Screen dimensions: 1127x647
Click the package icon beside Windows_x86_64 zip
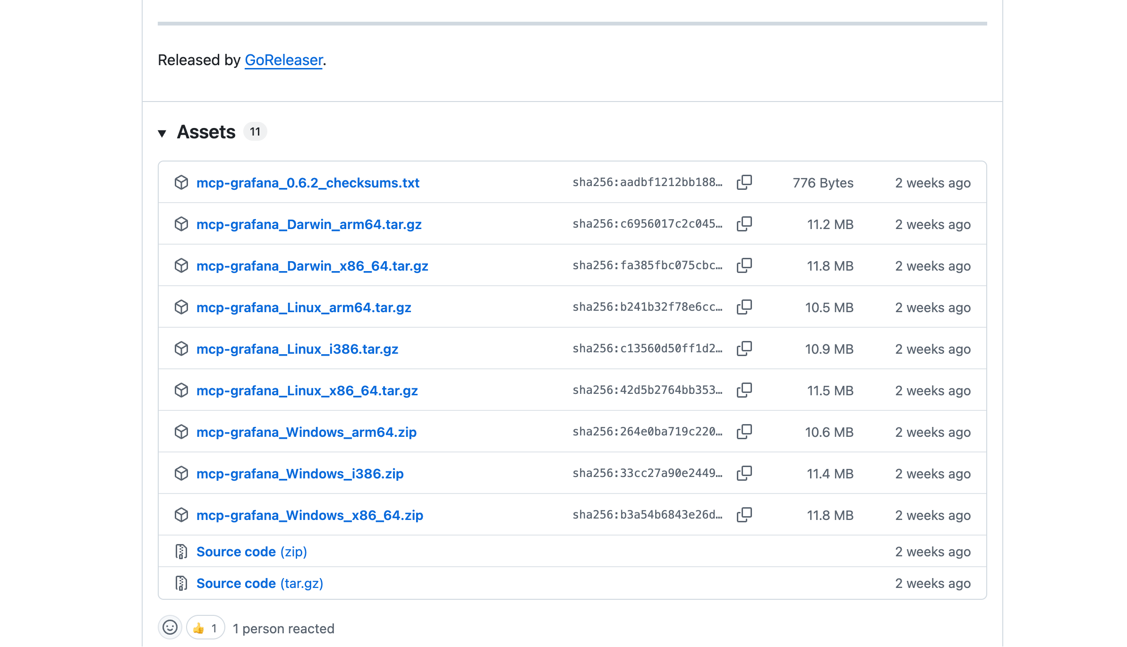coord(181,515)
